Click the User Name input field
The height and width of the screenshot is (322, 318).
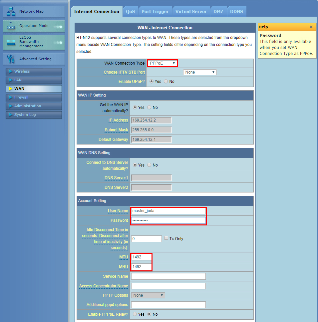click(168, 211)
